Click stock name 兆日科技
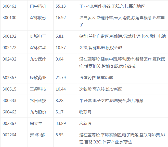 (x=38, y=100)
